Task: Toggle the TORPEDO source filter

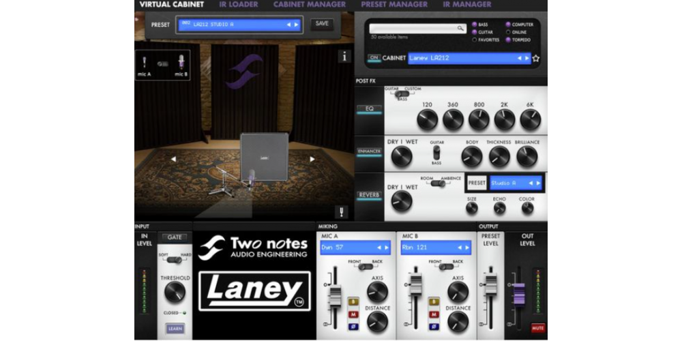Action: click(x=508, y=40)
